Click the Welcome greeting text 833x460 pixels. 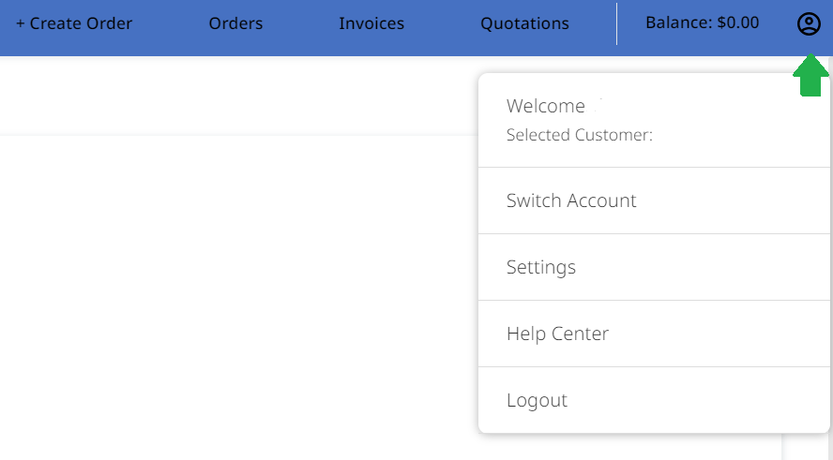click(x=545, y=106)
